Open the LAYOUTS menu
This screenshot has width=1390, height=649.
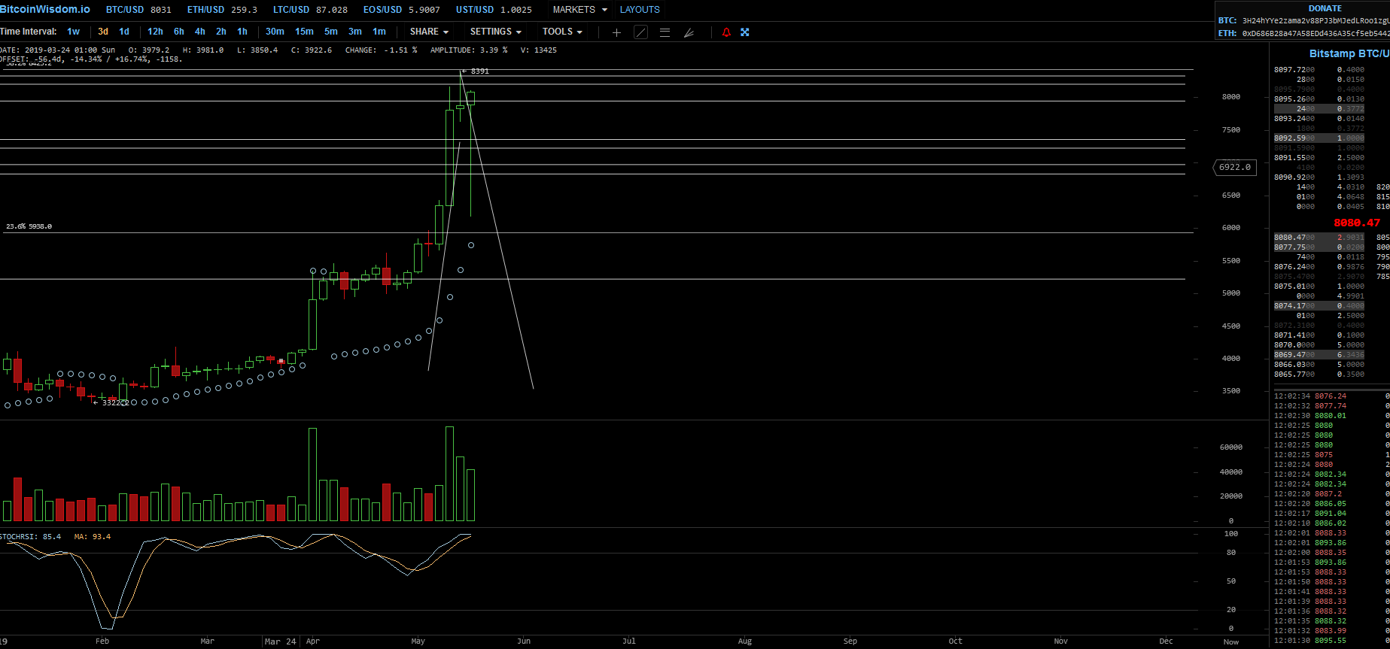tap(640, 10)
